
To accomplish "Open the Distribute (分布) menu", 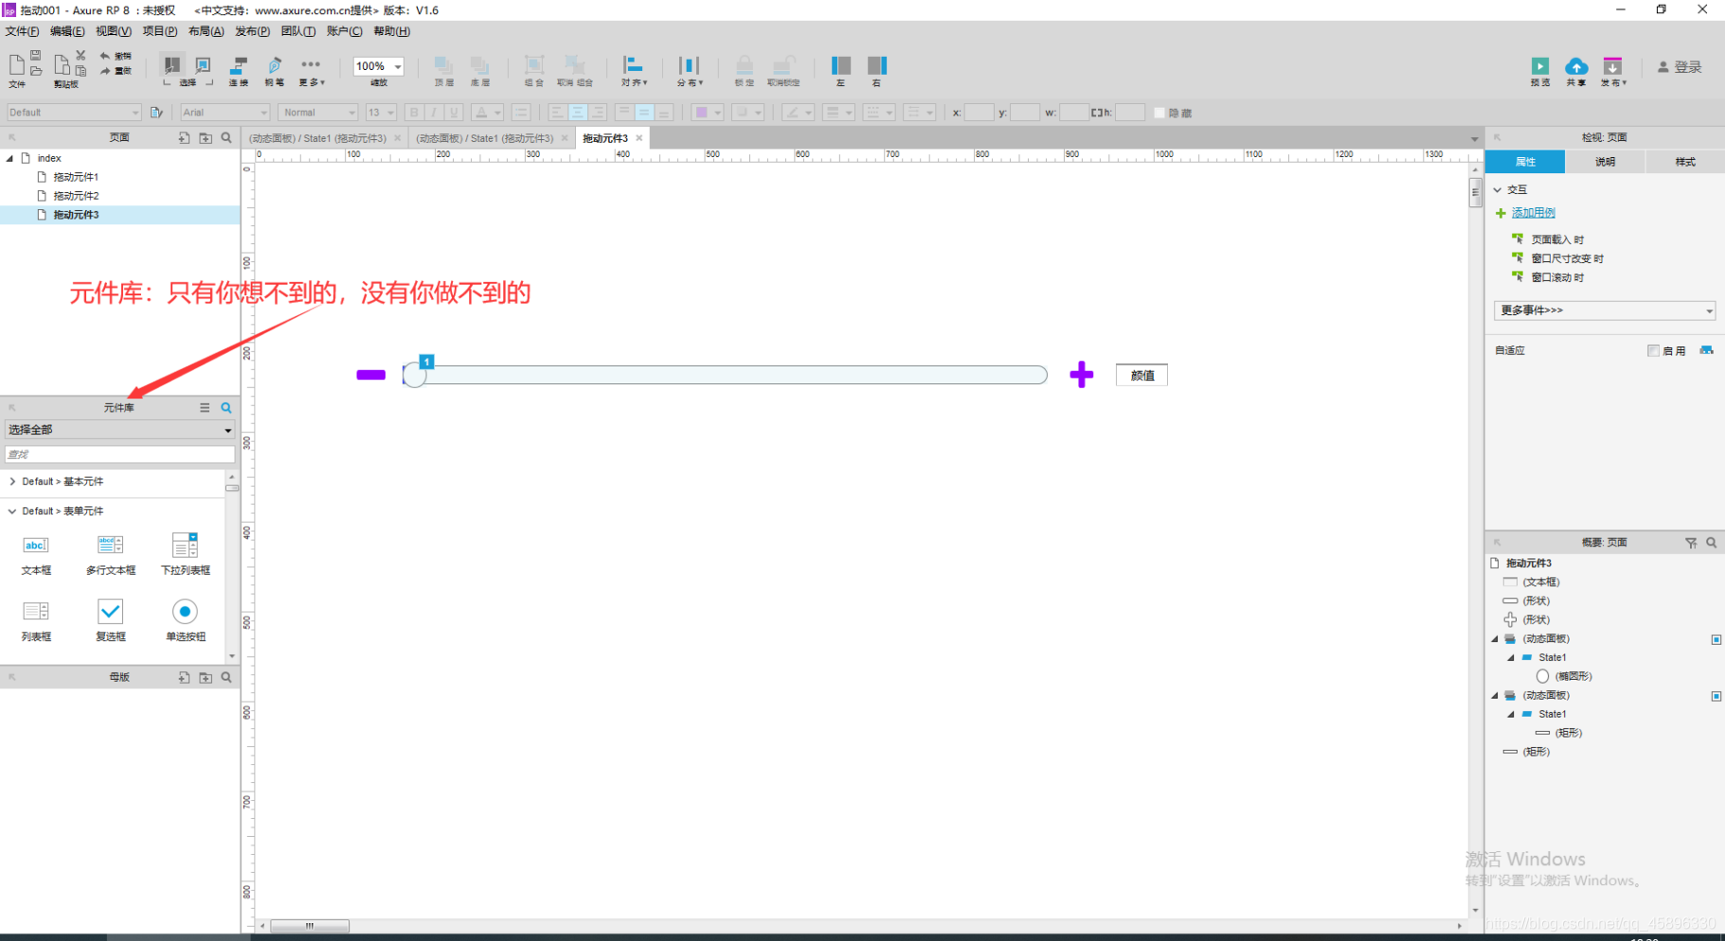I will click(x=690, y=71).
